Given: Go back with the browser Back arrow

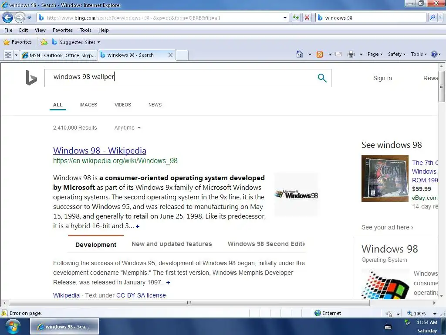Looking at the screenshot, I should point(8,17).
